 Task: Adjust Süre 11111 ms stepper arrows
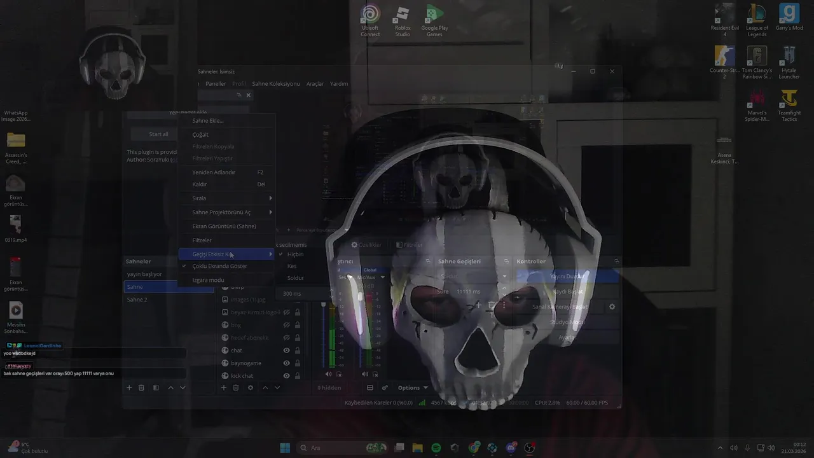pos(504,291)
